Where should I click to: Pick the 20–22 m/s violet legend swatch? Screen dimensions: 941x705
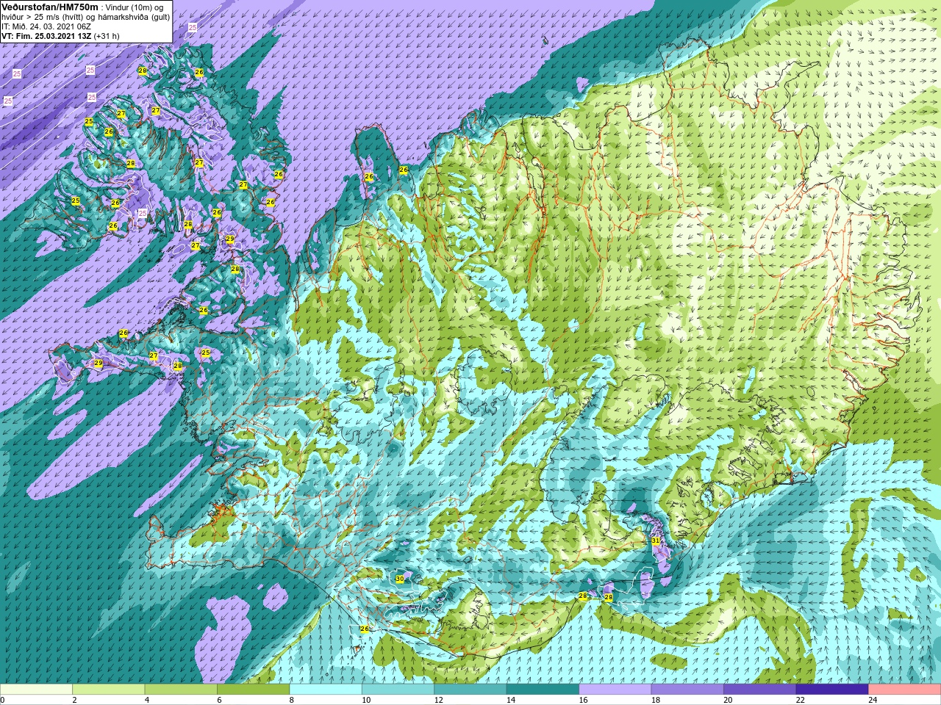(x=760, y=690)
